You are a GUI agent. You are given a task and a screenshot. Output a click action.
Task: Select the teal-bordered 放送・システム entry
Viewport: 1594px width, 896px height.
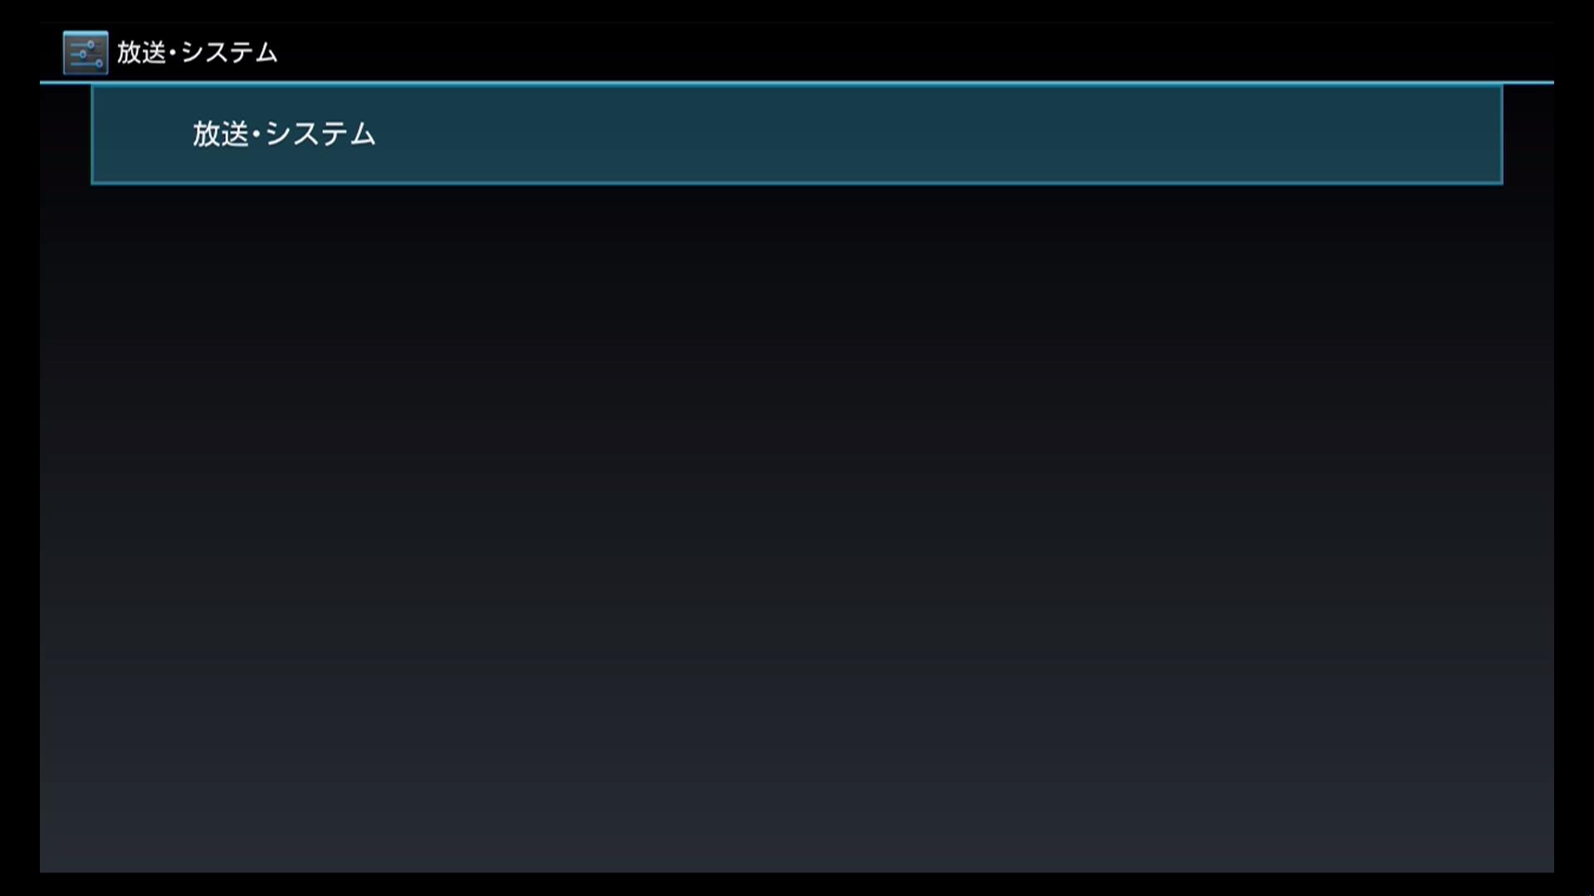[x=797, y=134]
